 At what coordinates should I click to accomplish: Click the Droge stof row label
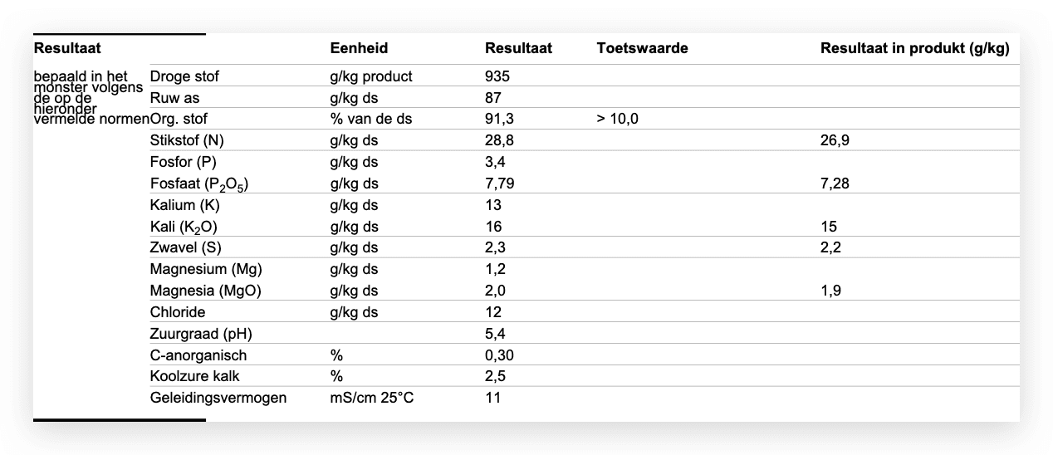tap(184, 76)
